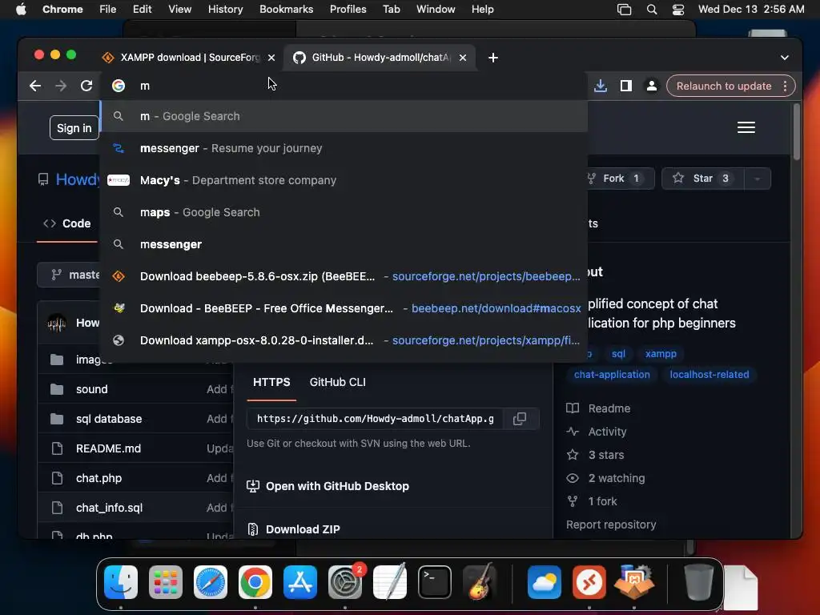Open the sound folder
The image size is (820, 615).
(91, 389)
